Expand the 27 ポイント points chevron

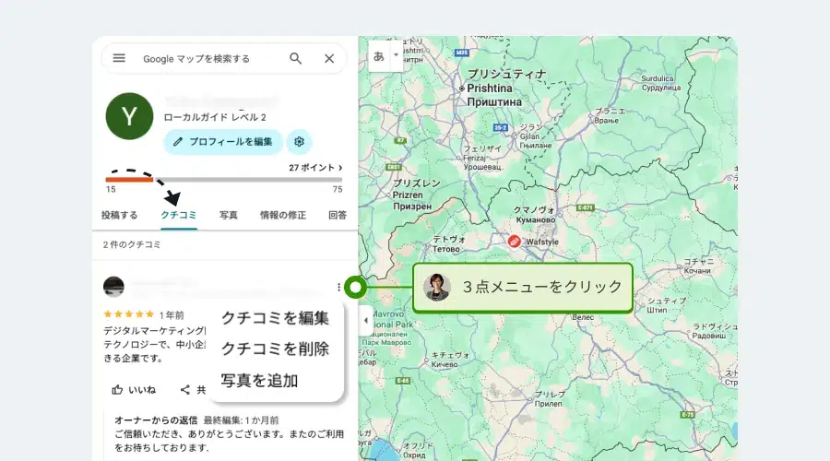[x=340, y=168]
